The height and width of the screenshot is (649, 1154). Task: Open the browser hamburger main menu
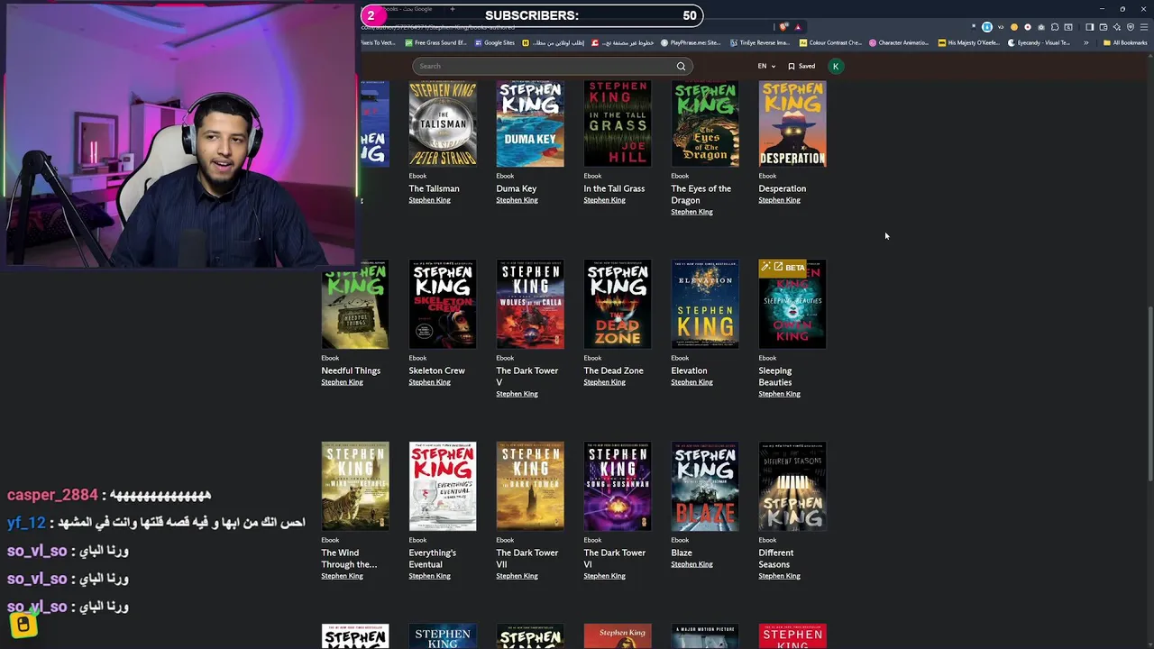point(1143,27)
